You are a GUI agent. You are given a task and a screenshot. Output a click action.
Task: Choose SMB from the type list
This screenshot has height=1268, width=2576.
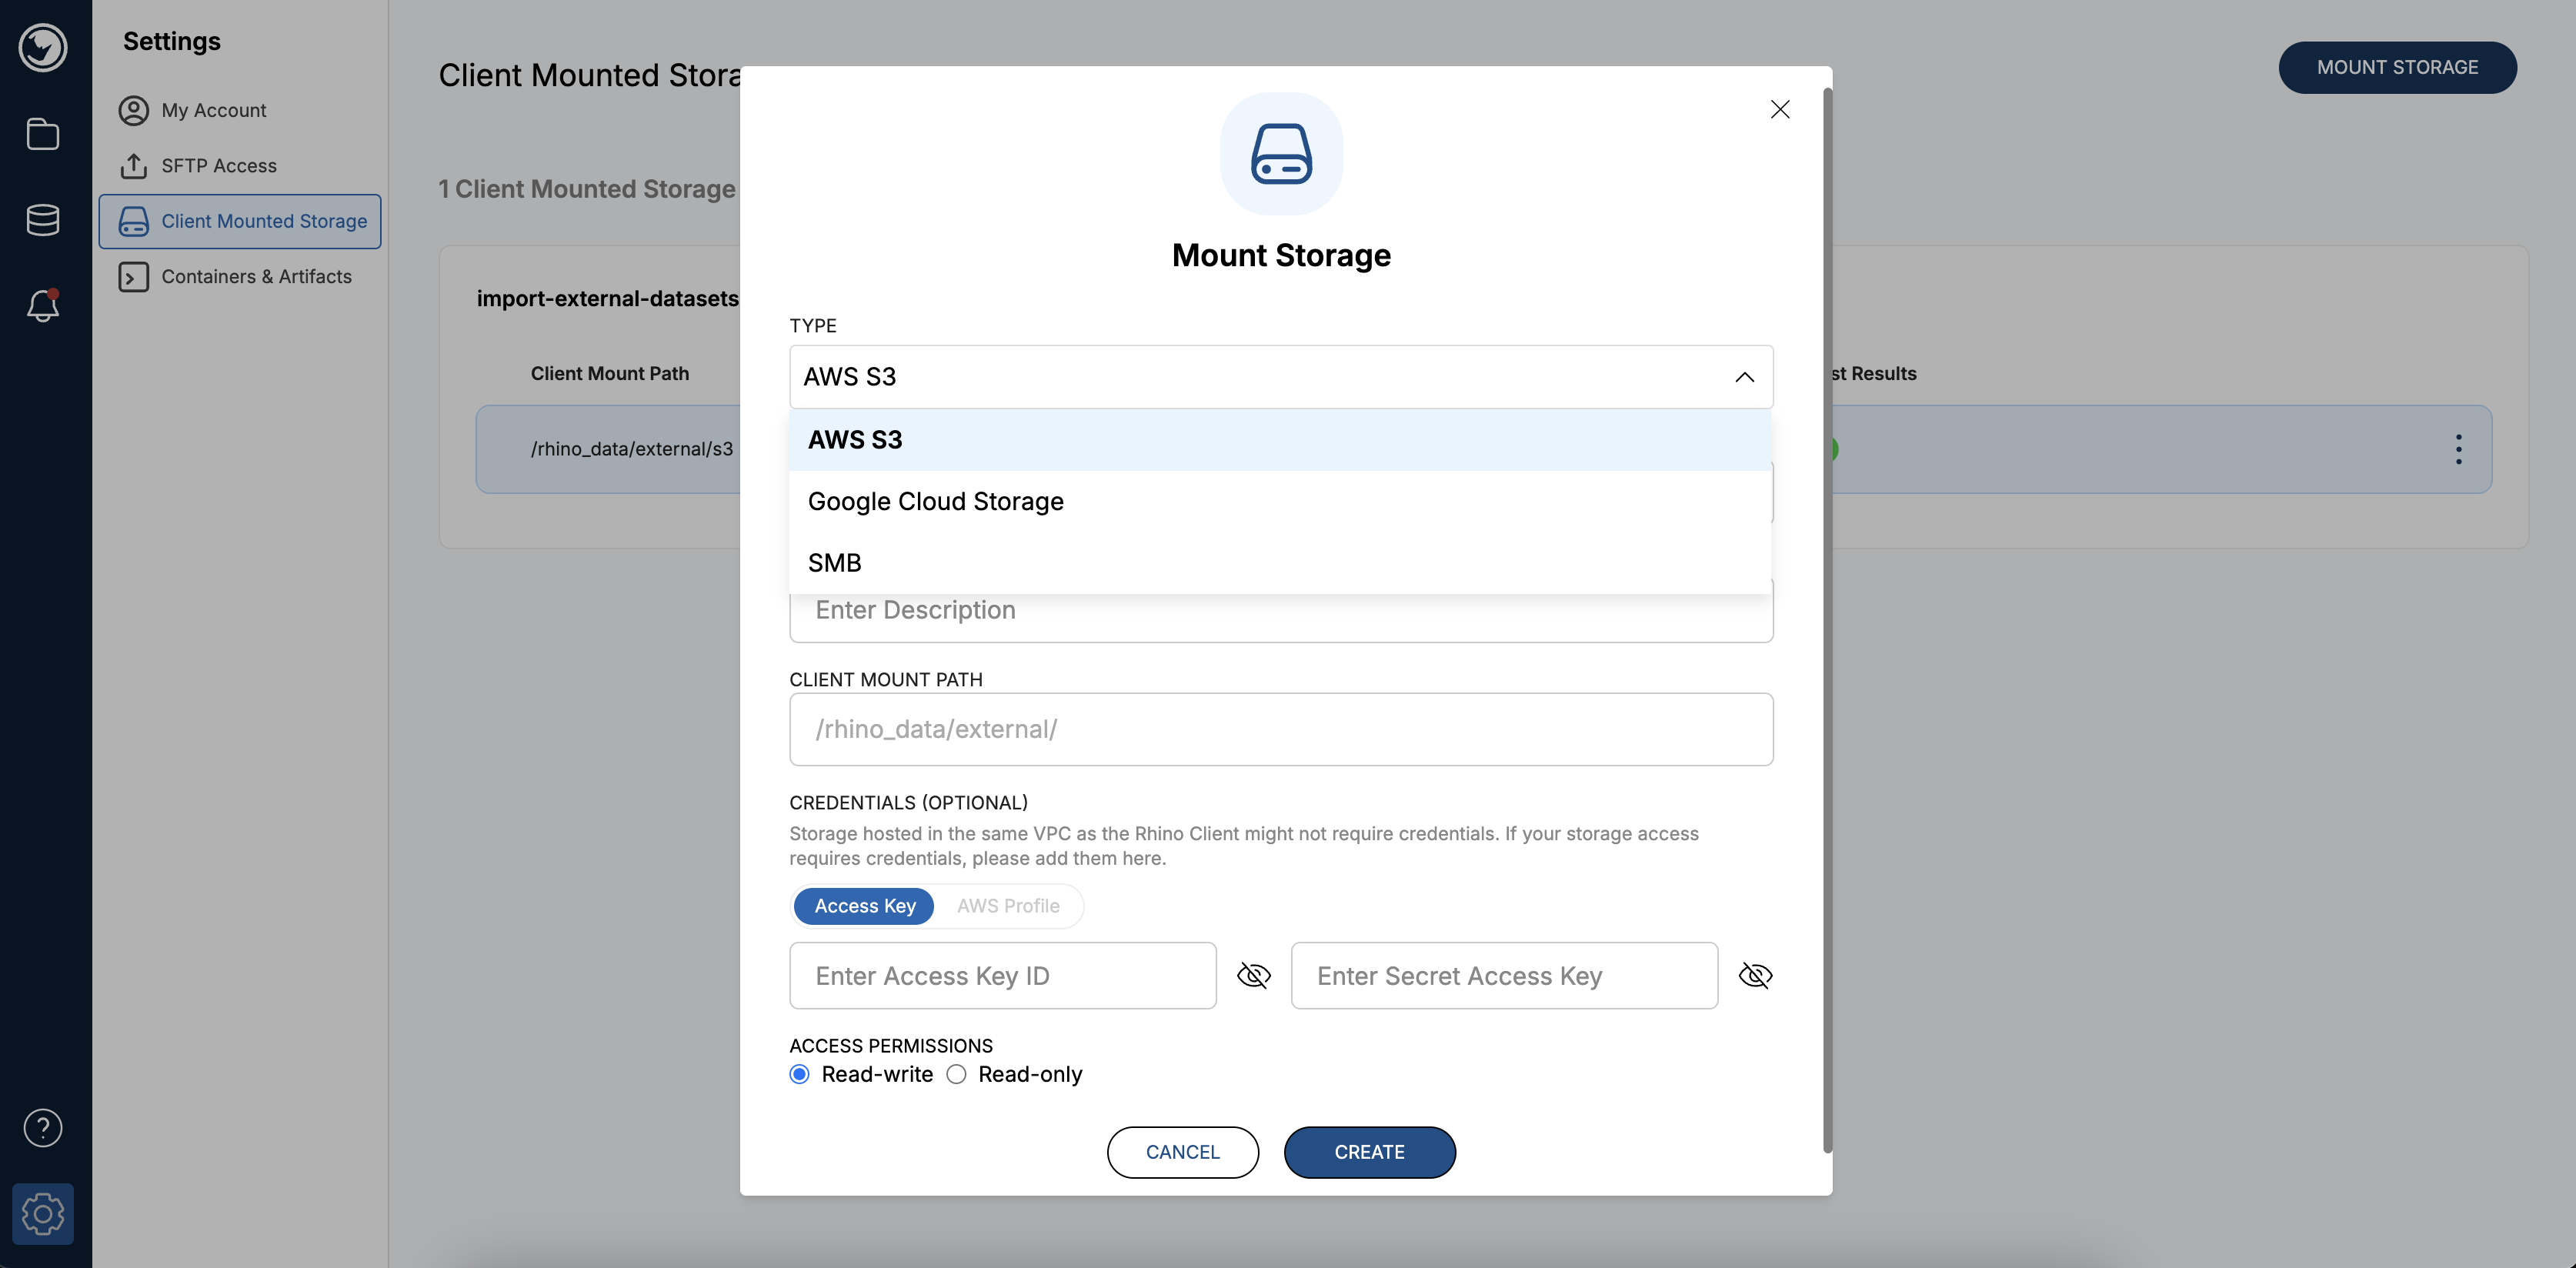(x=1280, y=563)
